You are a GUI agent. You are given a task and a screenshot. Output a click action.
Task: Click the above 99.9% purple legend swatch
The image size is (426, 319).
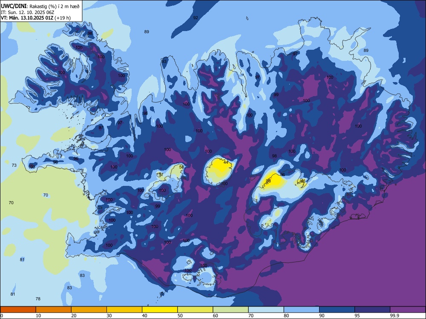tap(408, 310)
